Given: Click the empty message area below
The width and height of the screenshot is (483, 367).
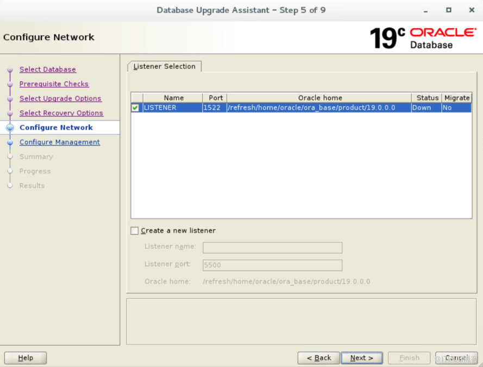Looking at the screenshot, I should [301, 321].
